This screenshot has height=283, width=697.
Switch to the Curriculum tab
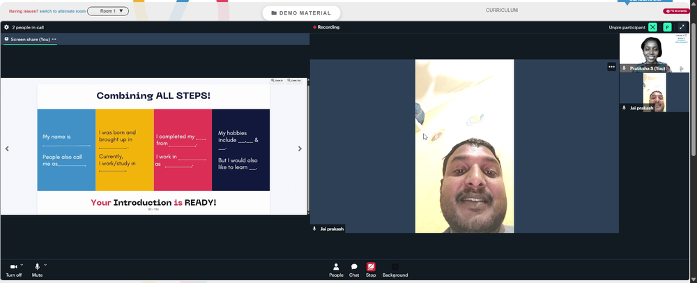coord(501,10)
